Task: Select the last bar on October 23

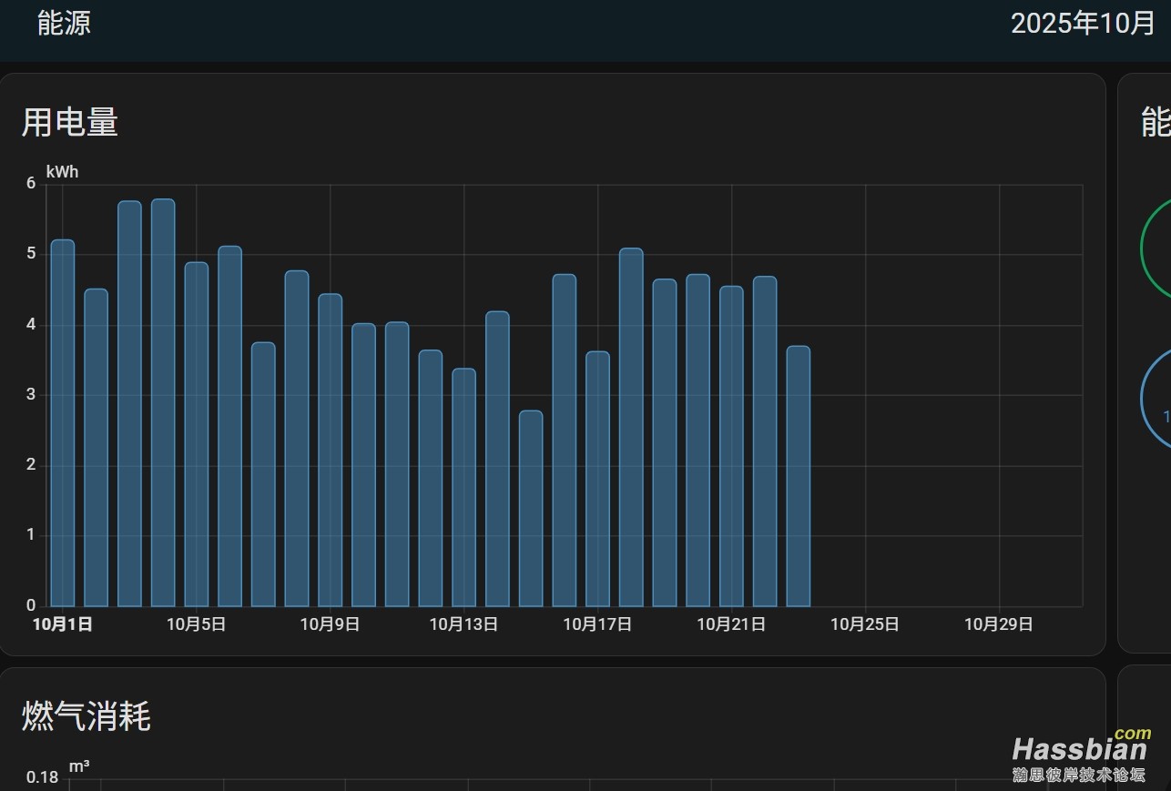Action: coord(799,476)
